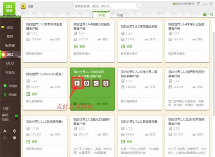This screenshot has width=215, height=157.
Task: Click 更新 on 1.6.4自由大陆 card
Action: point(79,46)
